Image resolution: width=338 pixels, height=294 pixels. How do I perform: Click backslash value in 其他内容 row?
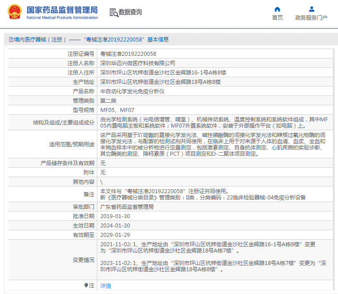[x=101, y=182]
